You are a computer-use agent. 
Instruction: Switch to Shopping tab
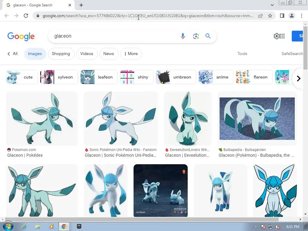[x=61, y=54]
